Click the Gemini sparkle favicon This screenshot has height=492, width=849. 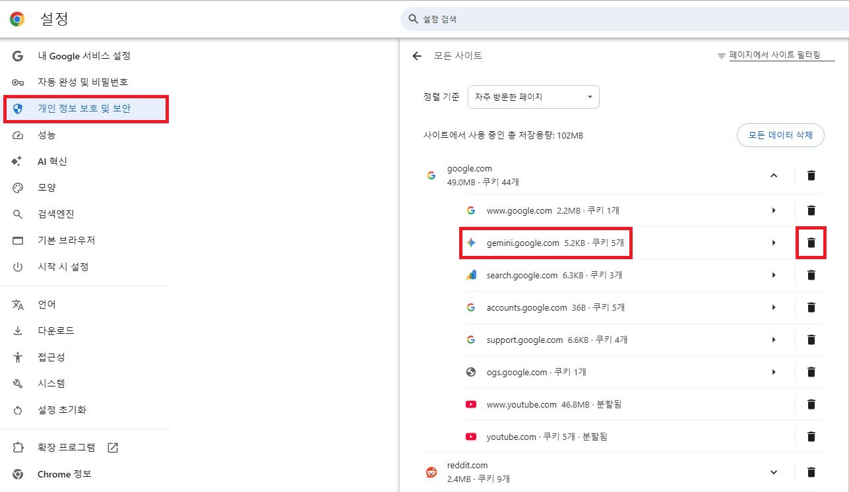pyautogui.click(x=471, y=243)
